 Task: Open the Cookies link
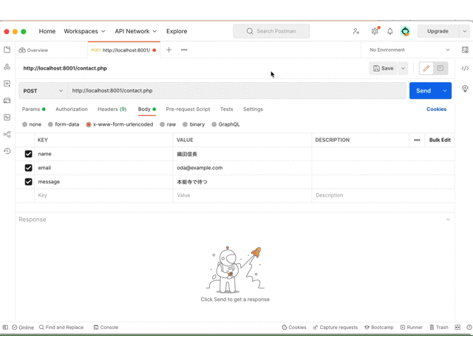437,109
